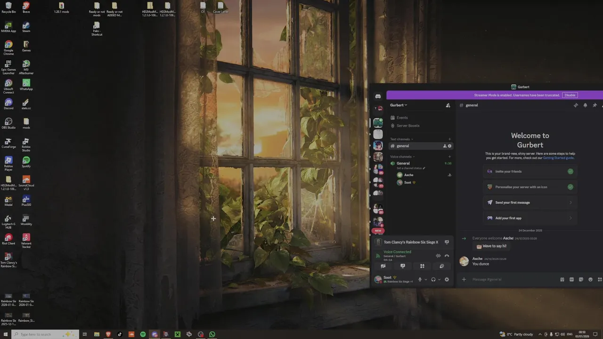603x339 pixels.
Task: Open voice noise suppression waveform icon
Action: (x=438, y=256)
